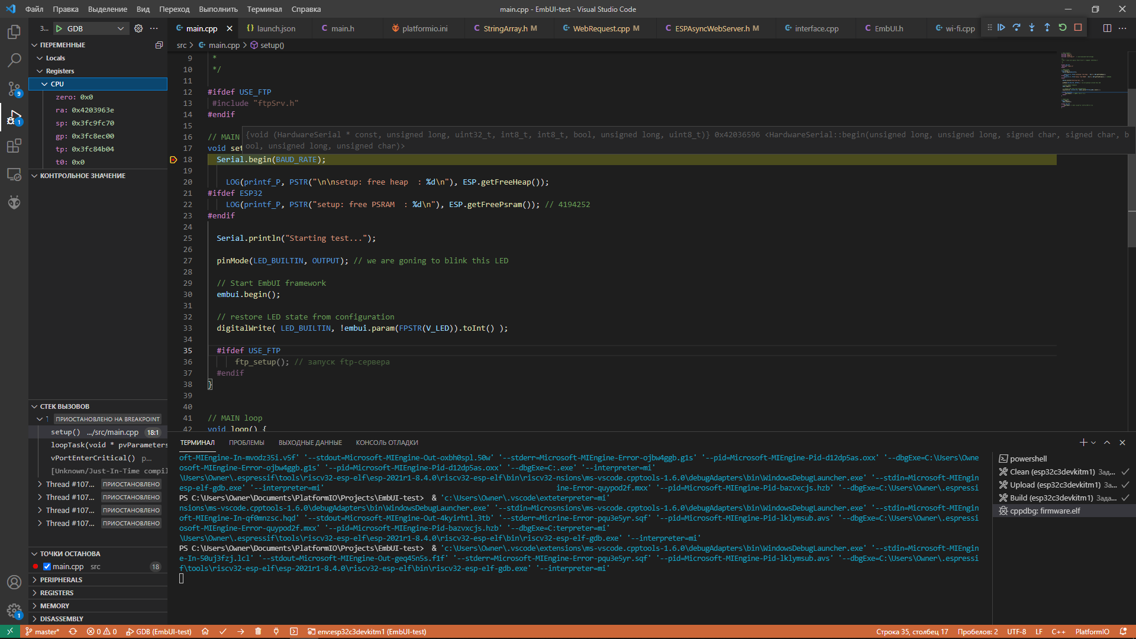
Task: Toggle the main.cpp breakpoint checkbox
Action: (47, 567)
